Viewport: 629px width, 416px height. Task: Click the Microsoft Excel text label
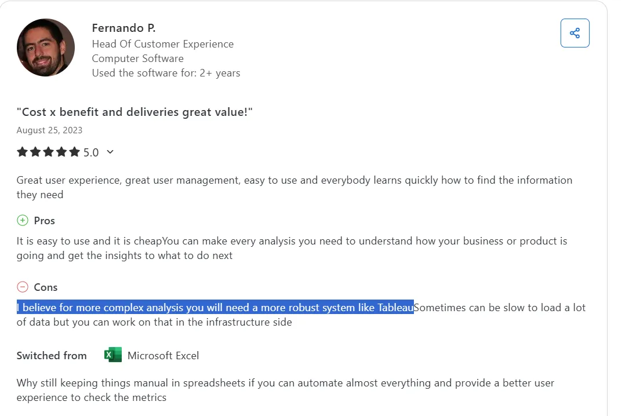point(163,356)
